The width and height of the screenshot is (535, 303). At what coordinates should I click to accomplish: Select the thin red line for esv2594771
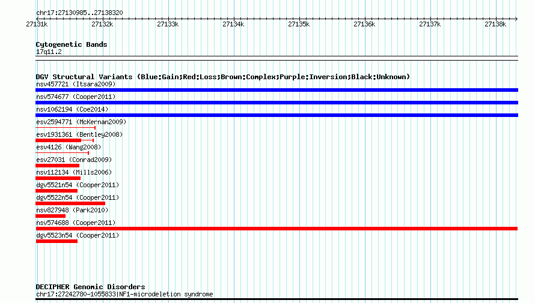click(66, 128)
